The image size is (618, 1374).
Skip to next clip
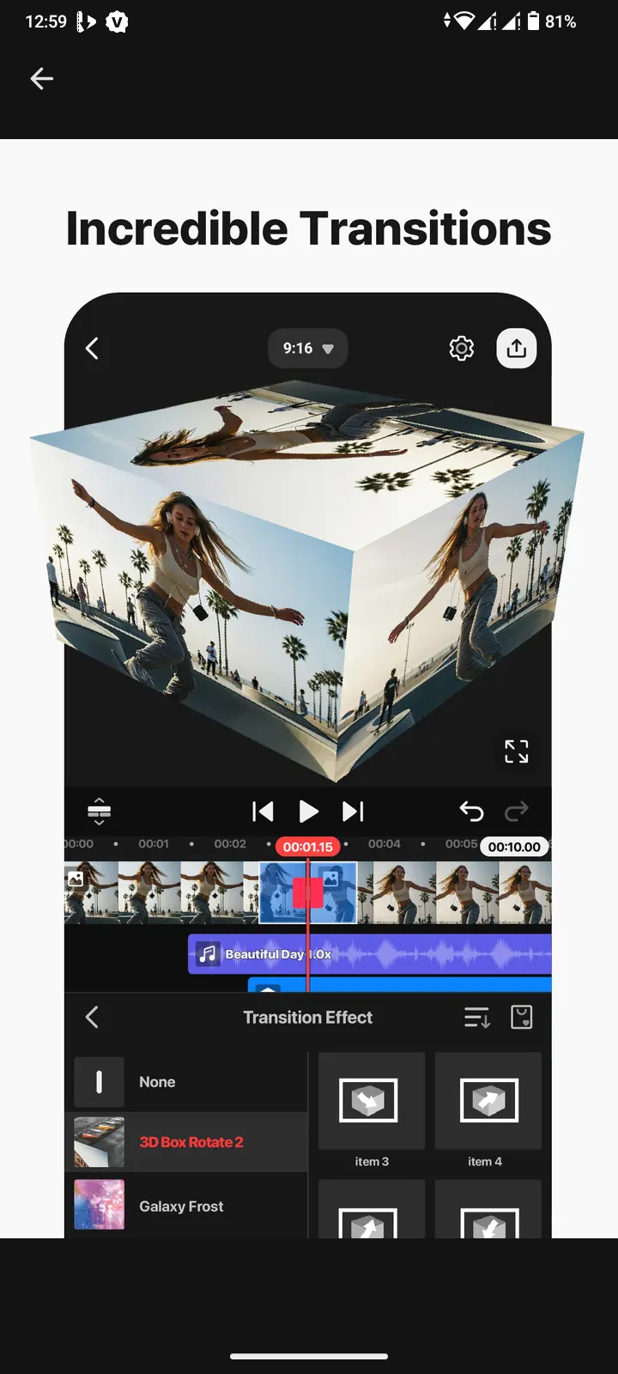(354, 812)
